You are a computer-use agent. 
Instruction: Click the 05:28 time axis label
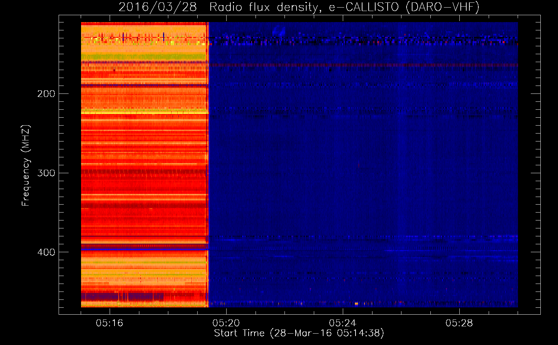459,323
